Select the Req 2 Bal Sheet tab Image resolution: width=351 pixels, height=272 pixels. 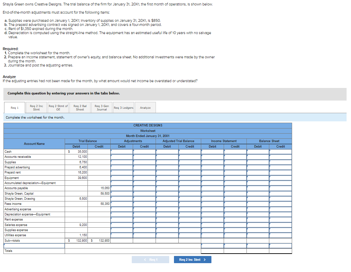click(80, 108)
